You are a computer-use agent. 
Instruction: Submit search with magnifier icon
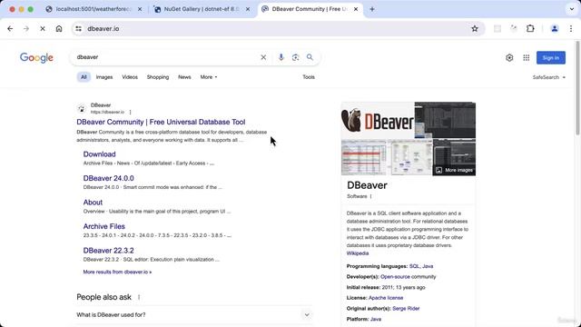[x=310, y=57]
